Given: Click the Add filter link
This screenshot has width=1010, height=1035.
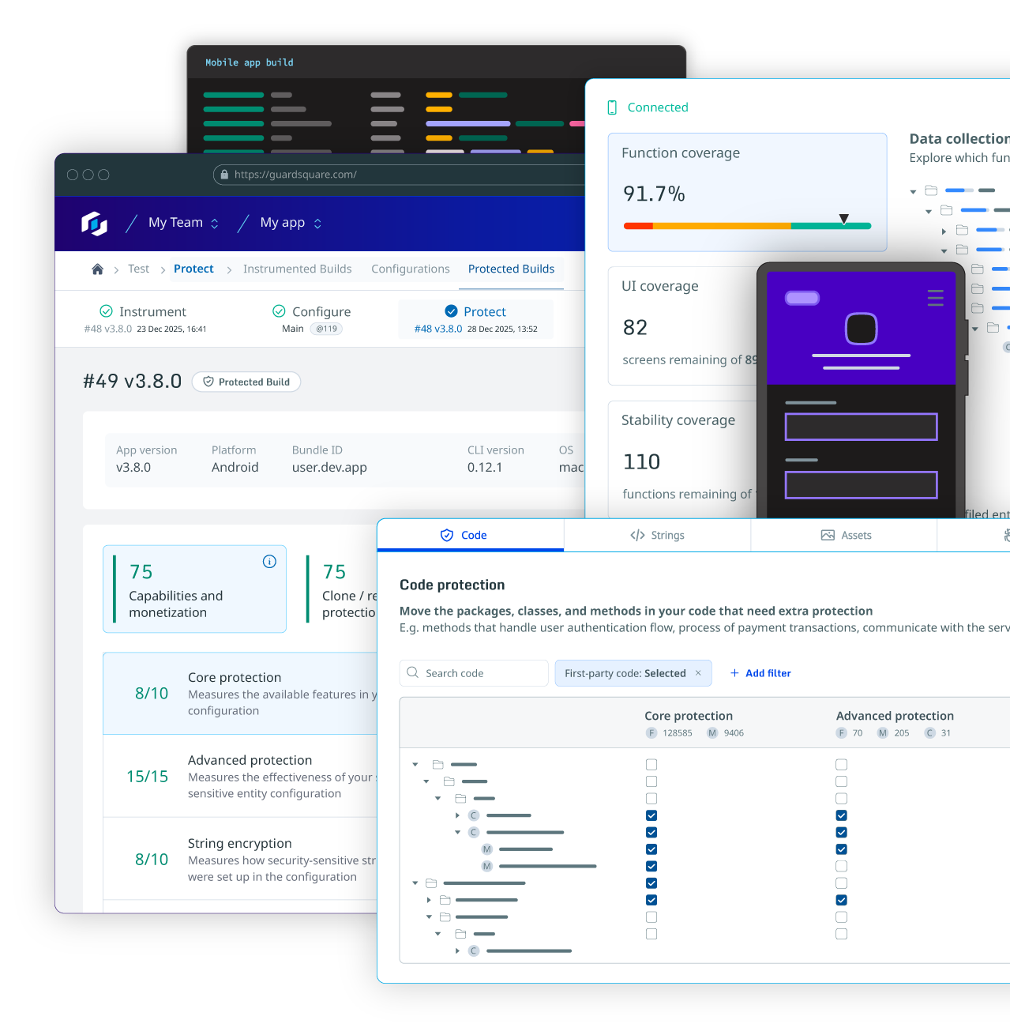Looking at the screenshot, I should point(760,672).
